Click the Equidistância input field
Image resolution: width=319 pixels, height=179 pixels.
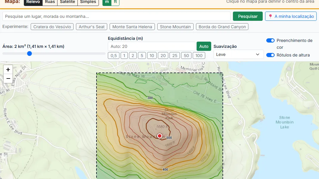pyautogui.click(x=152, y=46)
